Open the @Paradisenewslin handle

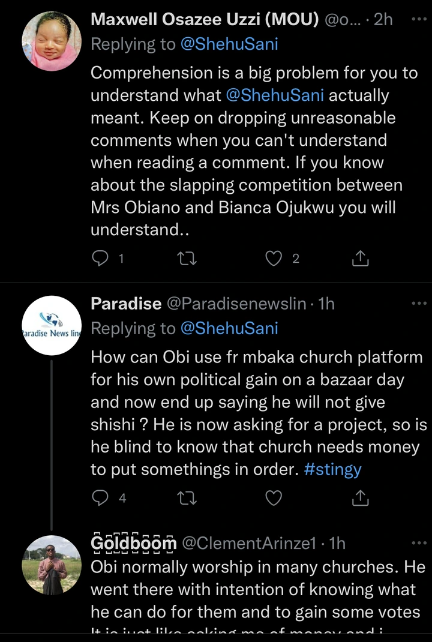pyautogui.click(x=236, y=304)
